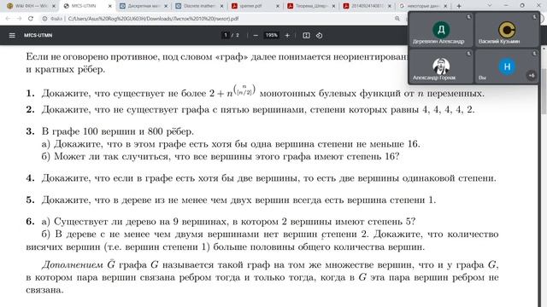Click problem 4 about две вершины одинаковой степени
This screenshot has width=547, height=307.
click(261, 178)
